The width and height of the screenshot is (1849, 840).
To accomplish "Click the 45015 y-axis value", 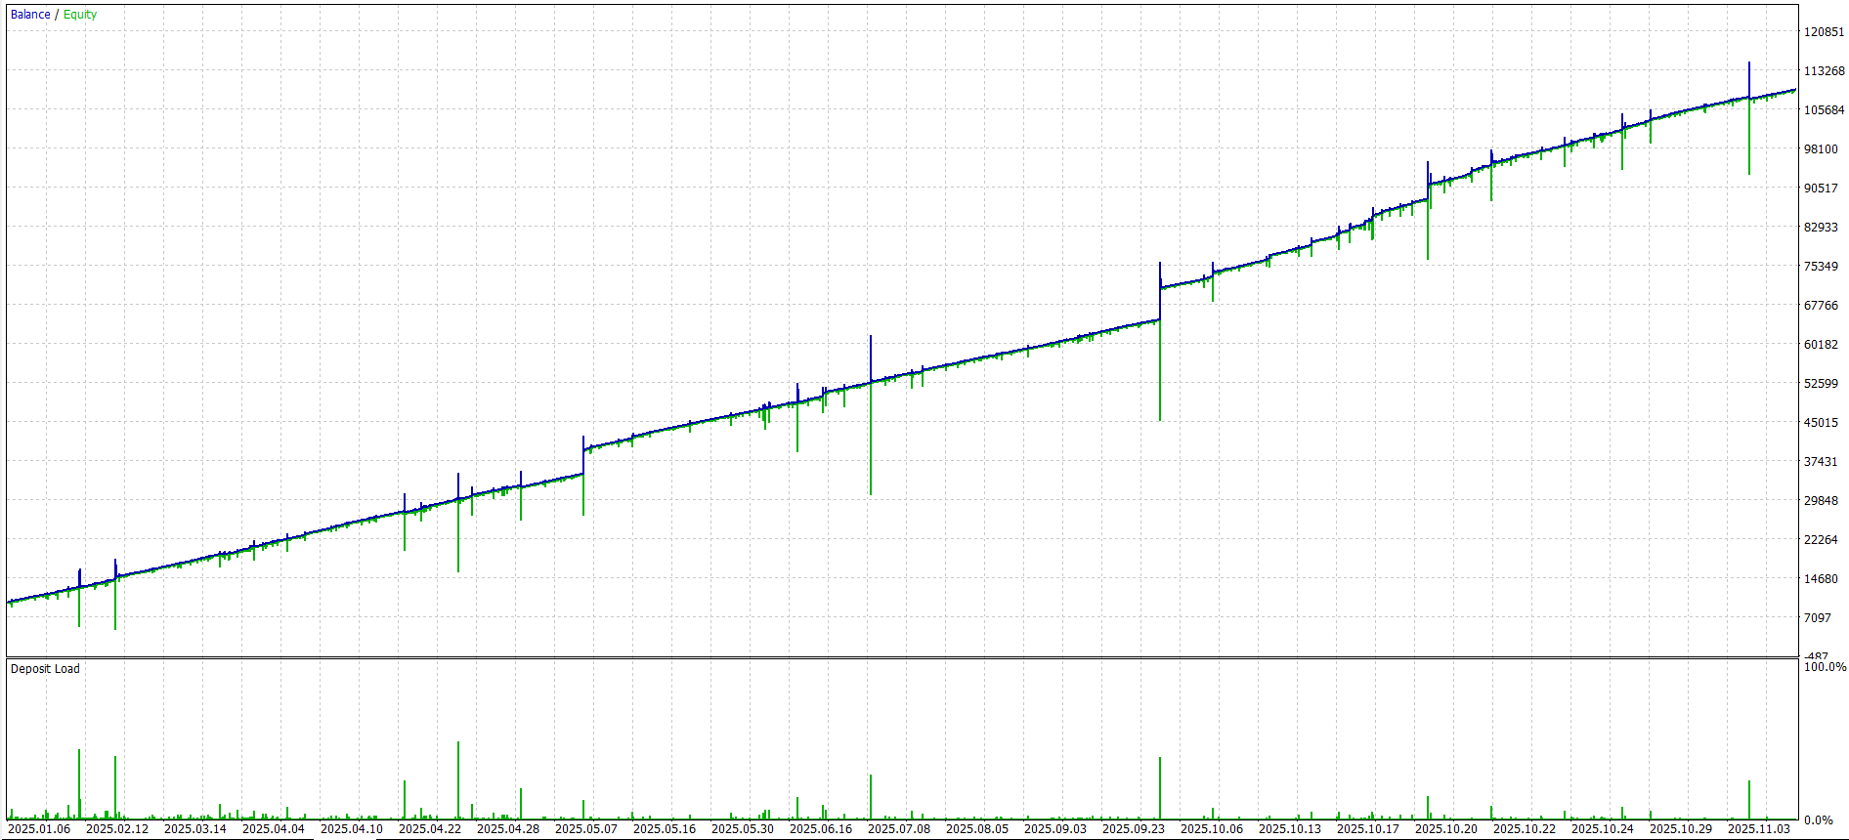I will (x=1821, y=423).
